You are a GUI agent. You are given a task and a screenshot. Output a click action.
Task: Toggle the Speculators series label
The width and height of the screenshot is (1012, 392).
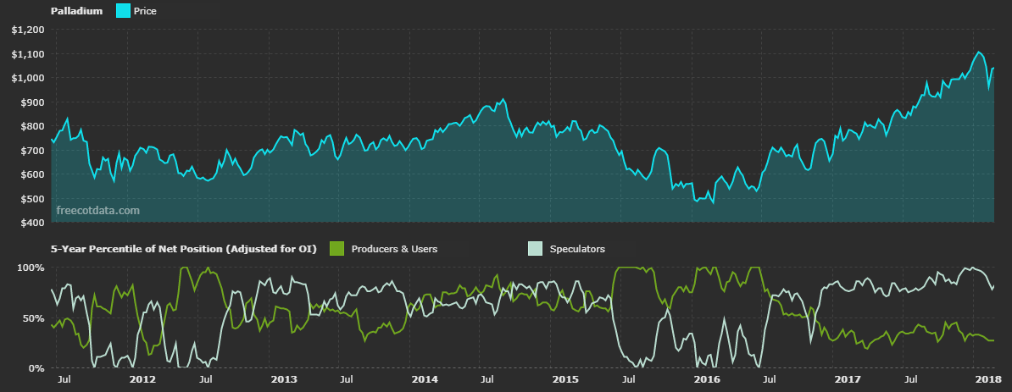(577, 249)
